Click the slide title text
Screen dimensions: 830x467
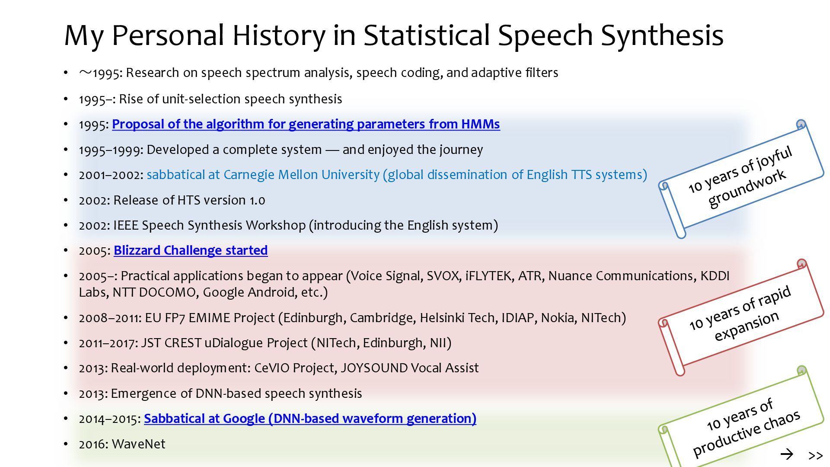pyautogui.click(x=393, y=35)
